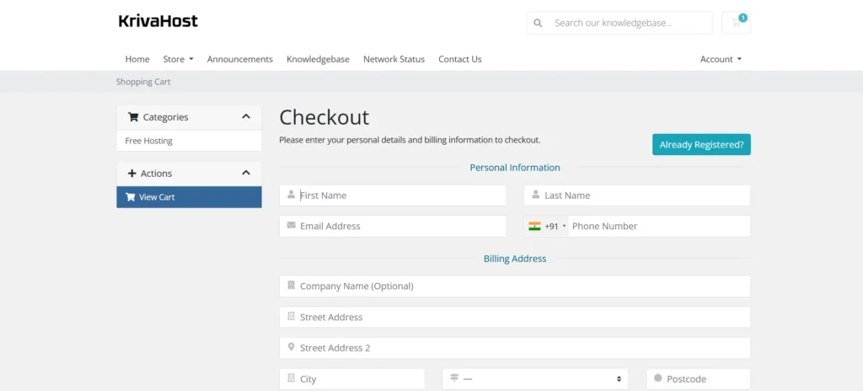Screen dimensions: 863x391
Task: Open the Store dropdown menu
Action: coord(179,59)
